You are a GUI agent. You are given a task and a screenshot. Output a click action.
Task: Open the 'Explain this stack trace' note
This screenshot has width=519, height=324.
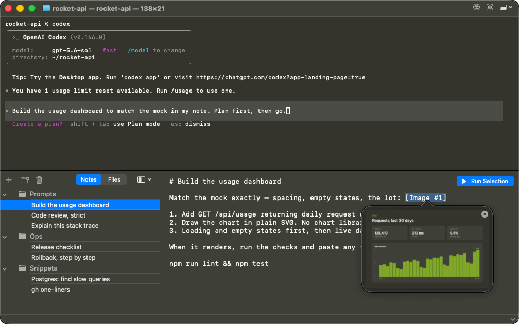(80, 225)
